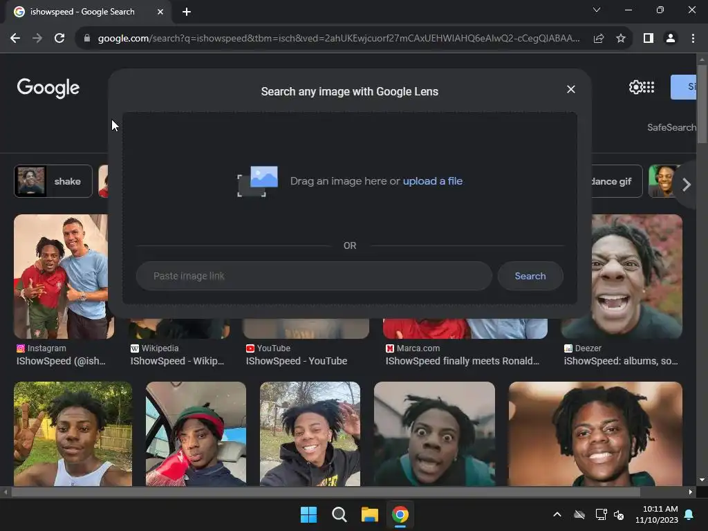Select the dance gif suggestion chip

616,182
